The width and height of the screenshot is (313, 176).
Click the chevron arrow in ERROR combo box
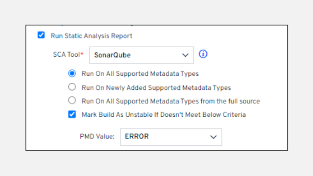[x=213, y=137]
